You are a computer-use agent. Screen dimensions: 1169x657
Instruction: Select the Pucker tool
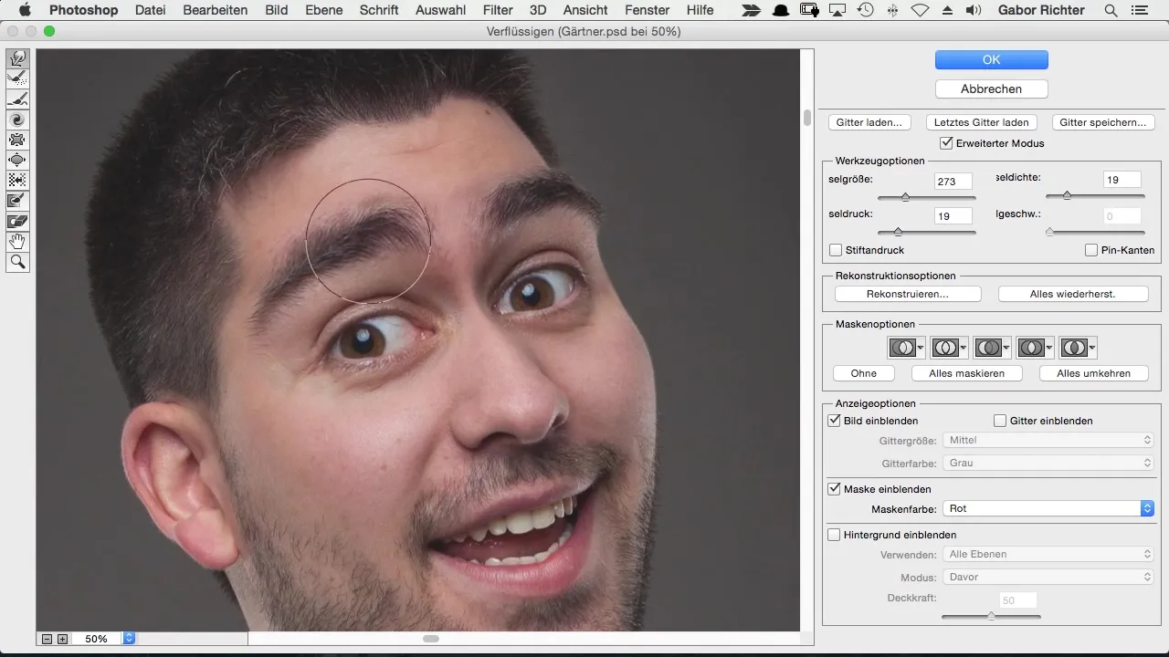click(17, 140)
